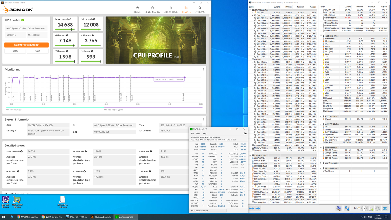Image resolution: width=391 pixels, height=220 pixels.
Task: Expand the Core VIDs tree node
Action: click(x=253, y=13)
